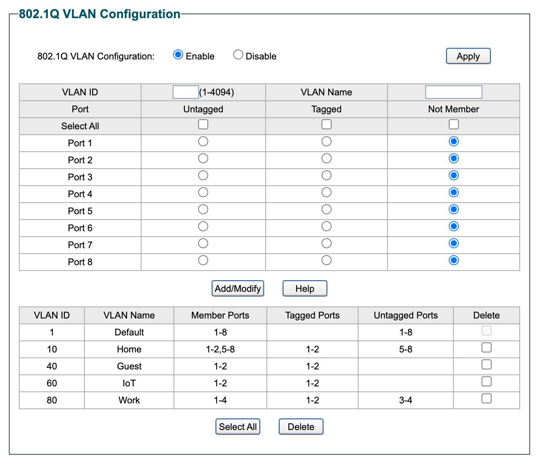Viewport: 539px width, 464px height.
Task: Tick delete checkbox for Home VLAN 10
Action: coord(487,348)
